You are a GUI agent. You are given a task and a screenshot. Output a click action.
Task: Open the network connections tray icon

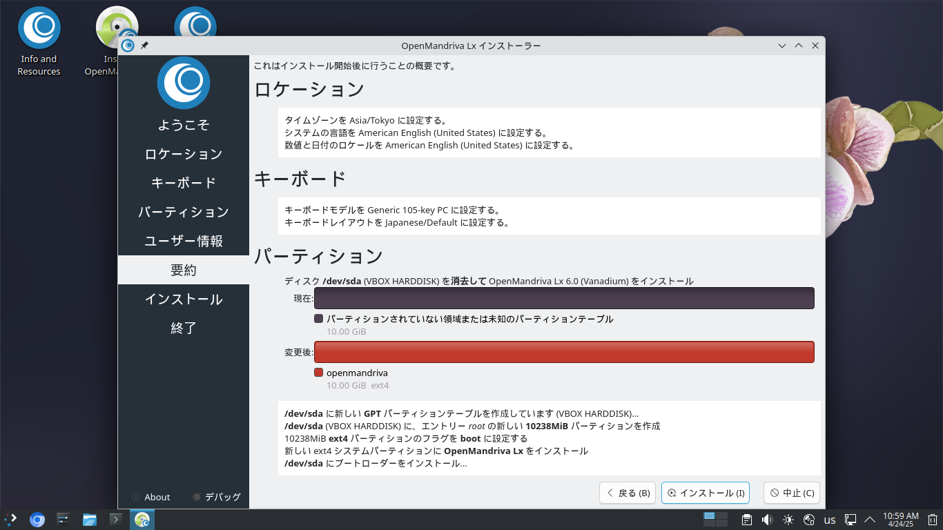tap(851, 520)
